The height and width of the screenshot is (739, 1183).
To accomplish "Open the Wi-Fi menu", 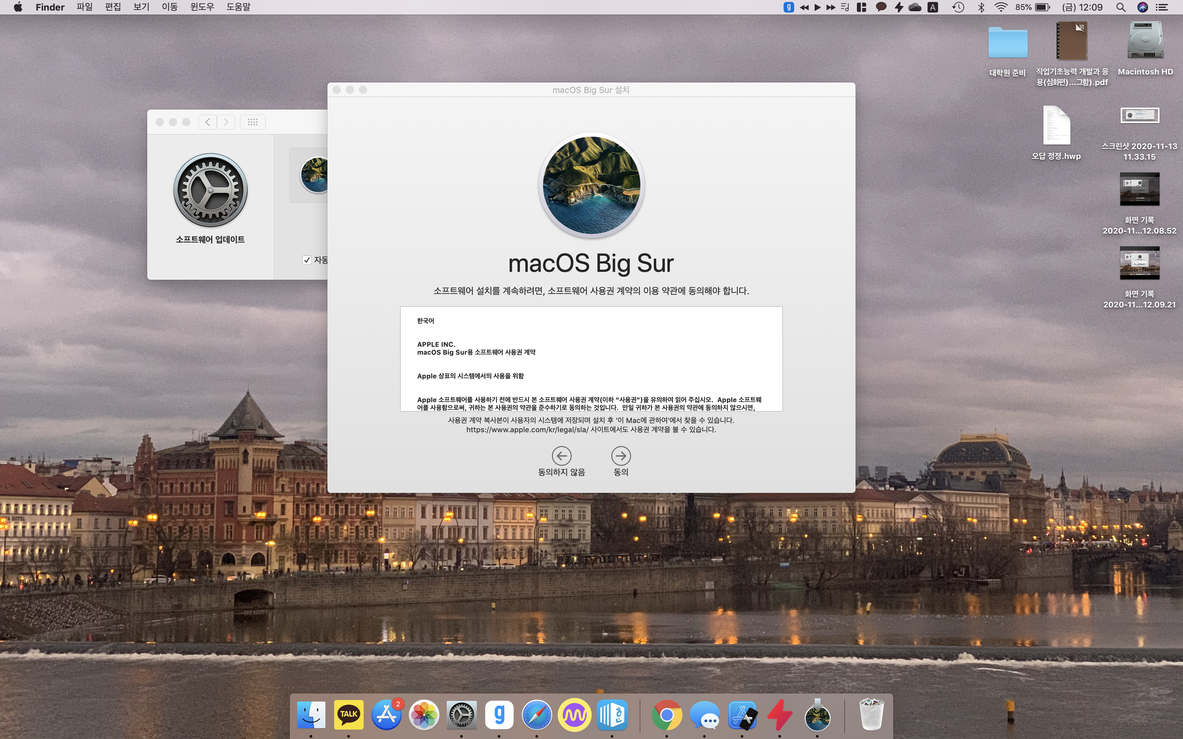I will 1001,7.
